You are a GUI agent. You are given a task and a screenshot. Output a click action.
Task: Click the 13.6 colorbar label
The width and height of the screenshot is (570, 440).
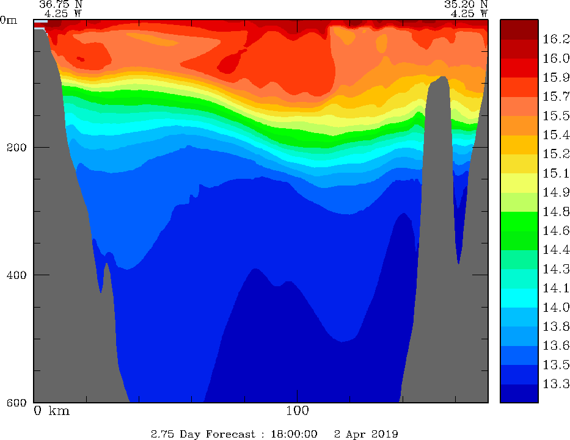[556, 345]
